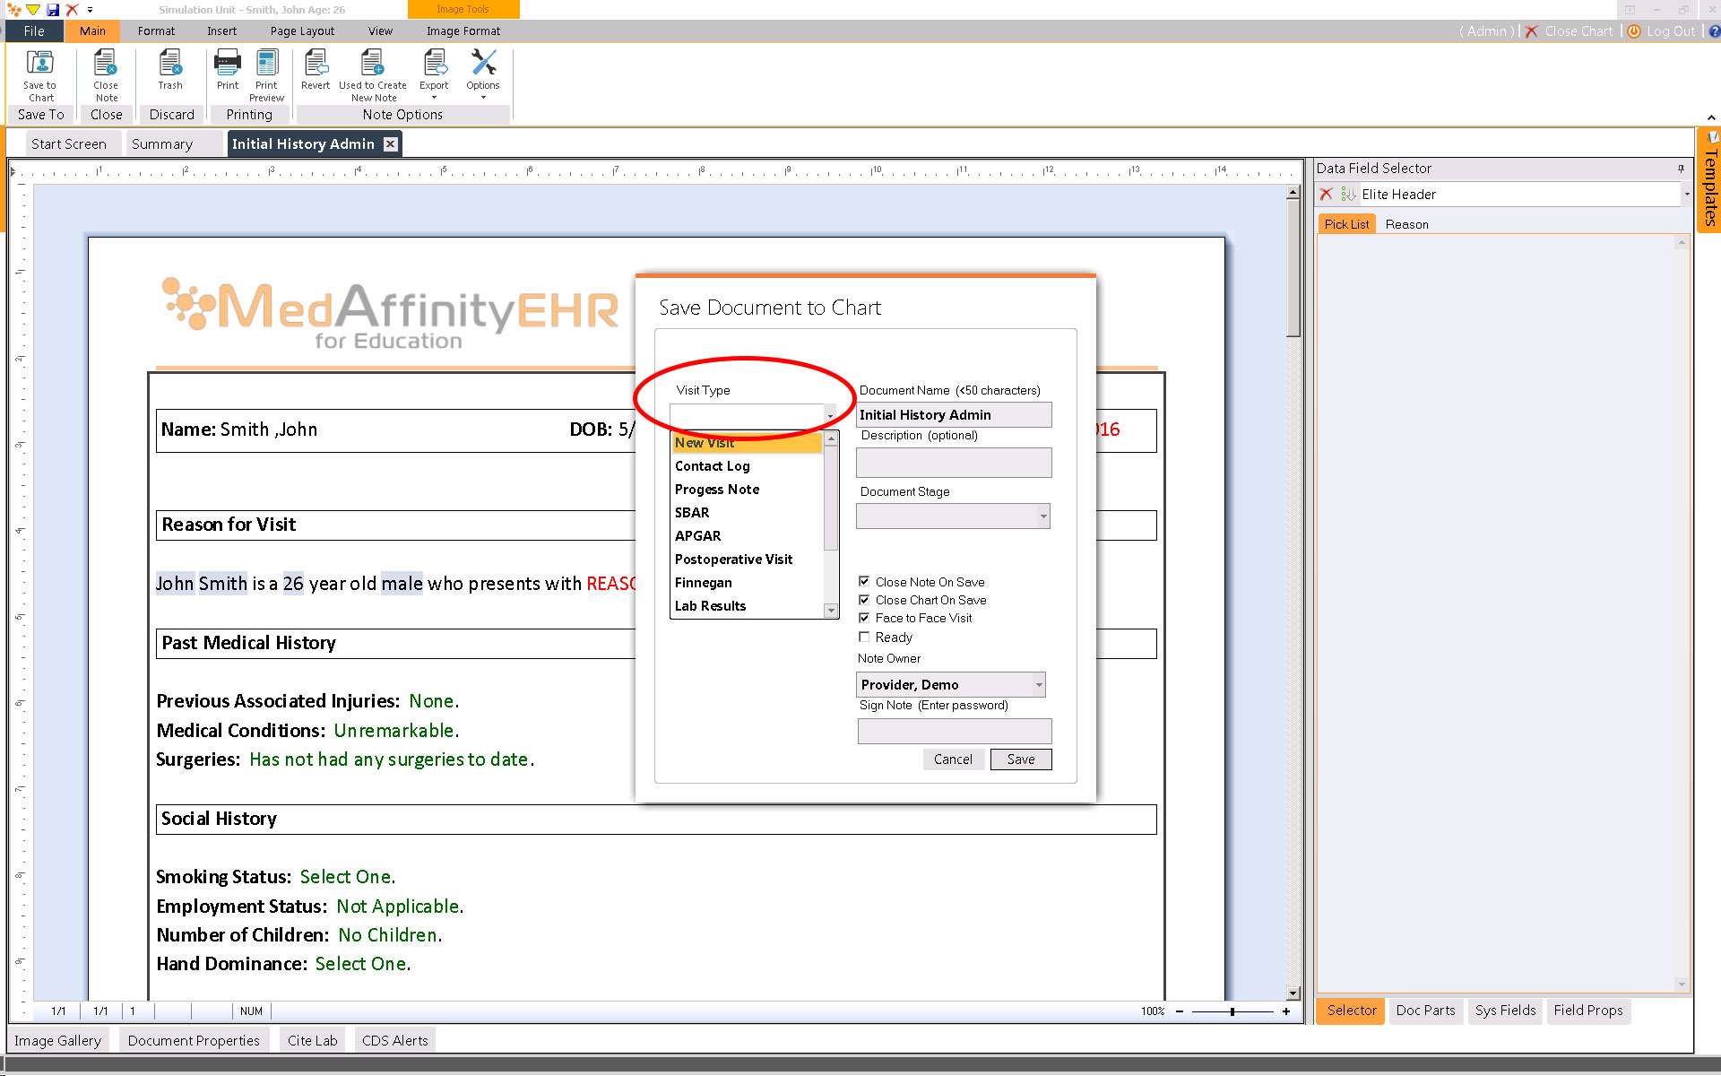
Task: Open the Visit Type dropdown arrow
Action: pyautogui.click(x=830, y=416)
